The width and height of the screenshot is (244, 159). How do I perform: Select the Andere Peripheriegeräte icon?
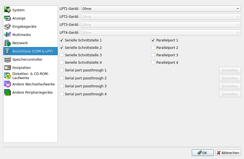[7, 93]
